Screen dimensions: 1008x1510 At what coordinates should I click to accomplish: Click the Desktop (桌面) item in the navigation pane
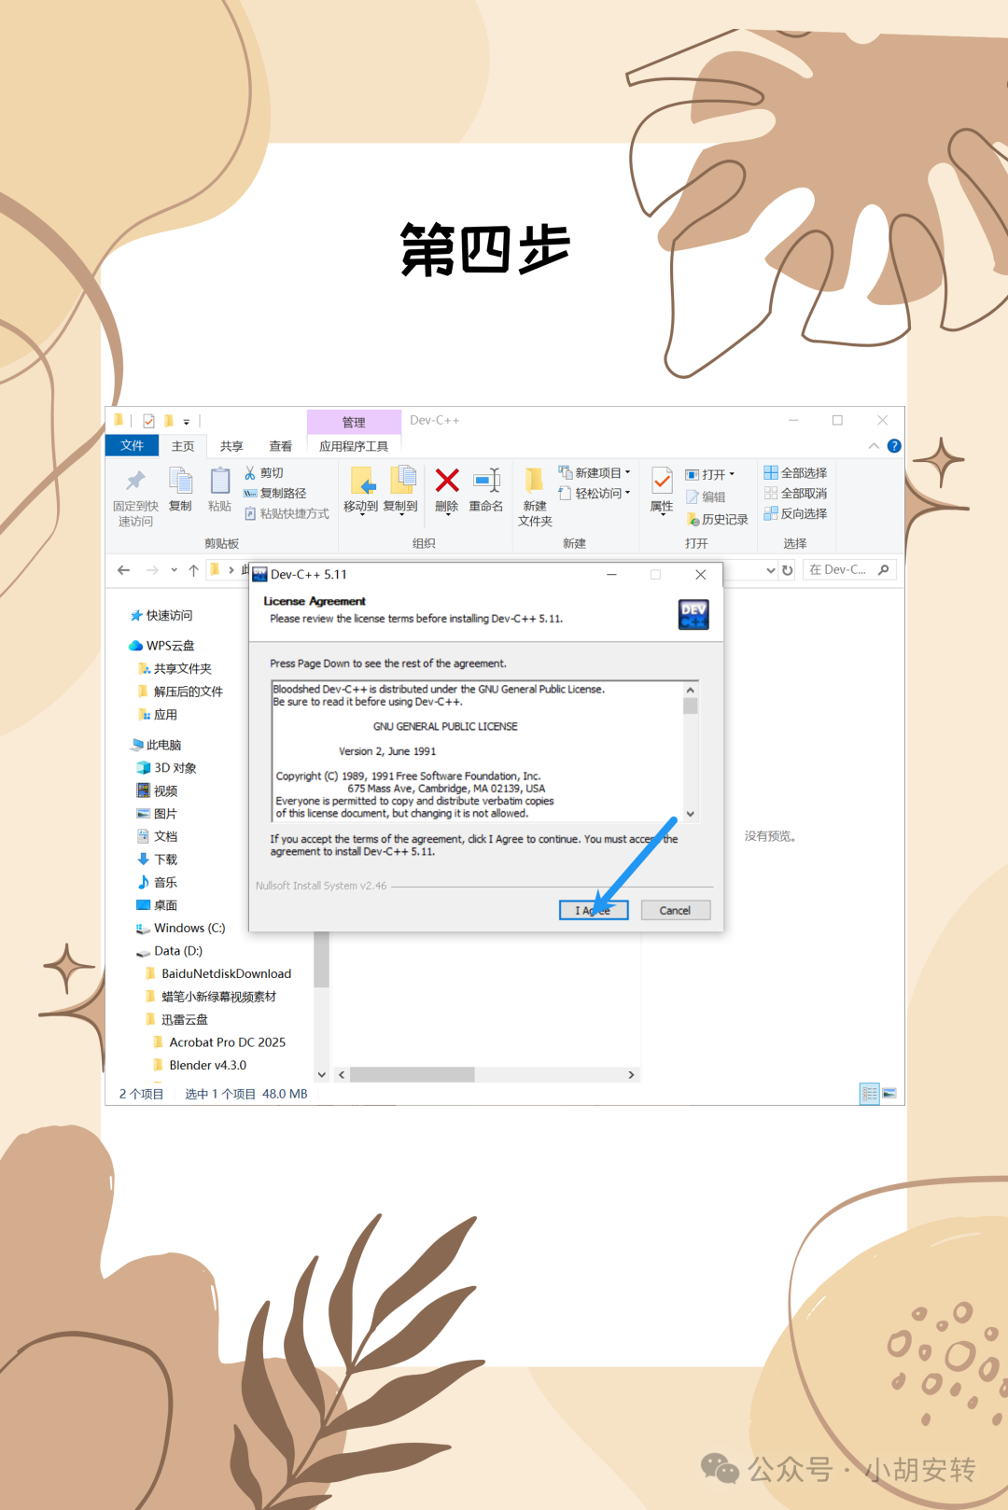157,905
